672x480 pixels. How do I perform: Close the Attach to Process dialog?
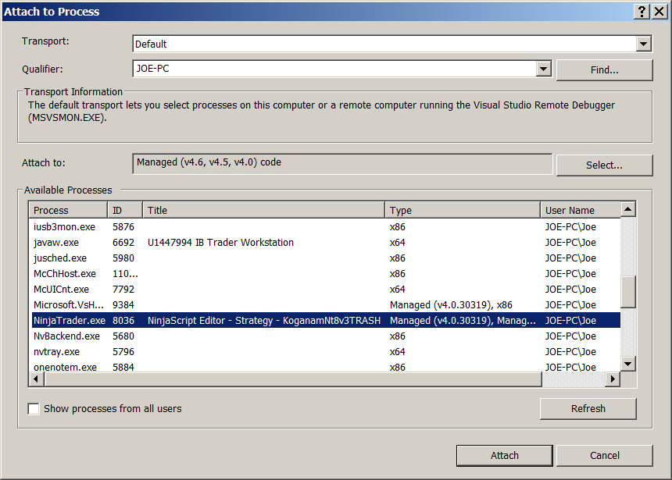[659, 12]
